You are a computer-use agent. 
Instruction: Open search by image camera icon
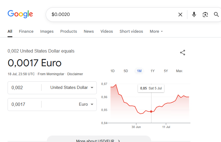pyautogui.click(x=205, y=15)
